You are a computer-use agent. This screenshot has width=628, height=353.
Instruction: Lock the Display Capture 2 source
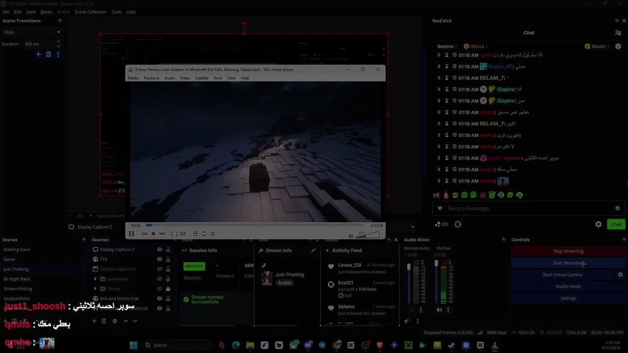click(x=168, y=250)
